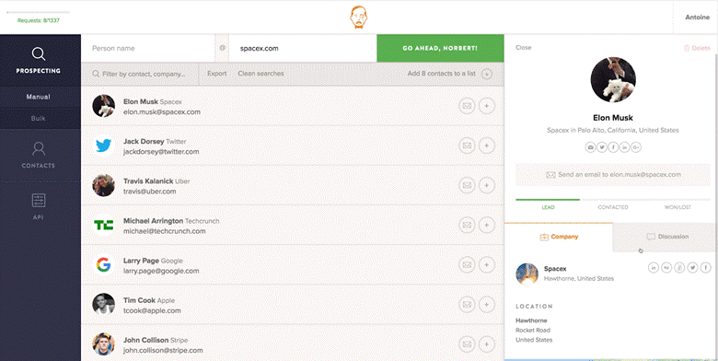Click envelope icon on Larry Page row

tap(467, 265)
